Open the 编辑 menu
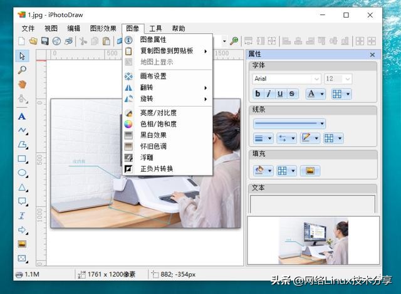This screenshot has width=401, height=294. tap(74, 28)
